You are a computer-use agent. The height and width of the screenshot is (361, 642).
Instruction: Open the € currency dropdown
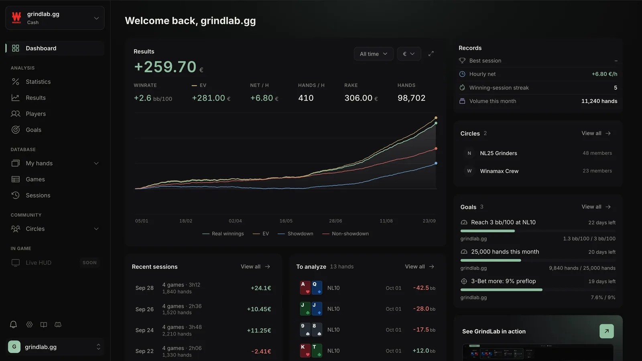(409, 54)
